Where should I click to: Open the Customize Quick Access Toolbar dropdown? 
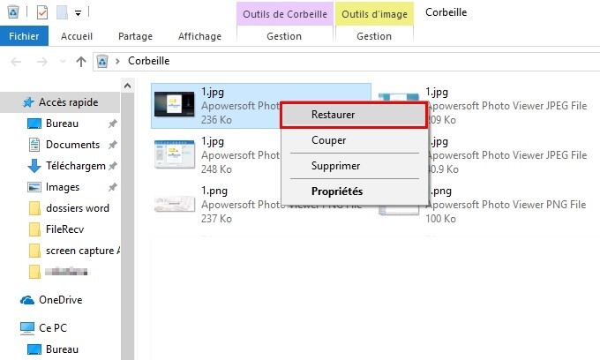click(78, 13)
